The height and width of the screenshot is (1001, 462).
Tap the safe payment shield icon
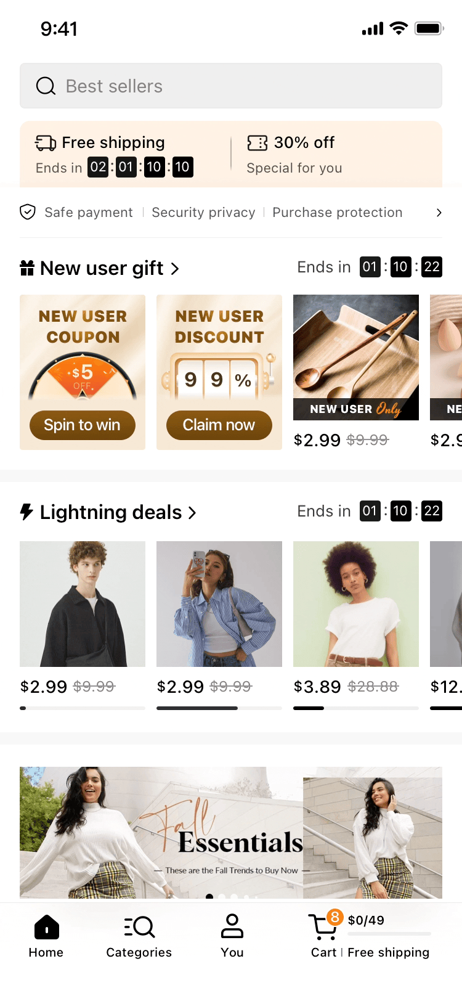click(x=28, y=213)
